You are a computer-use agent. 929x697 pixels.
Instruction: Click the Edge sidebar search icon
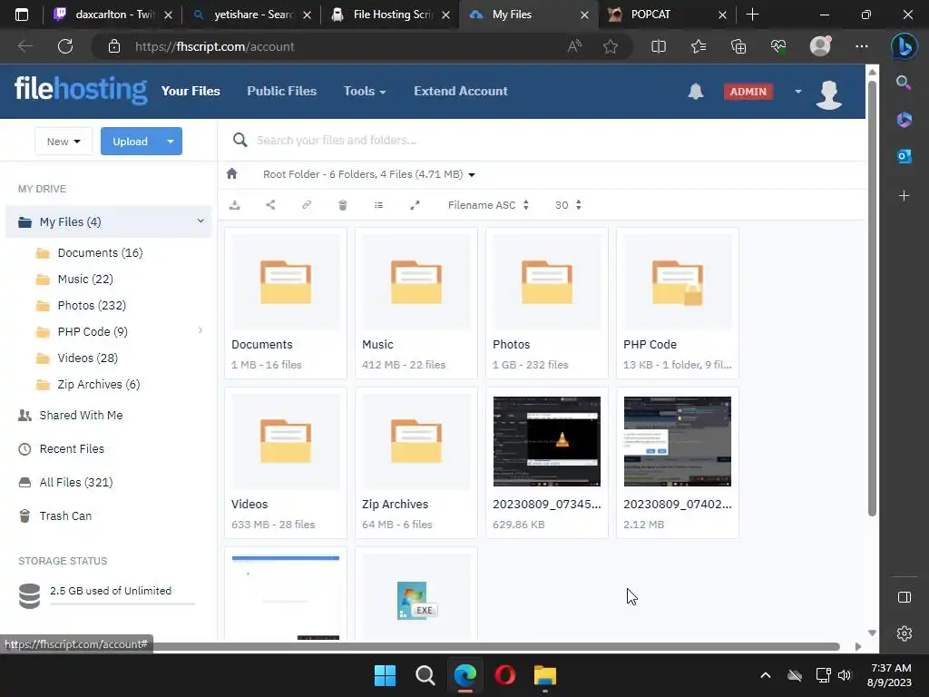904,83
